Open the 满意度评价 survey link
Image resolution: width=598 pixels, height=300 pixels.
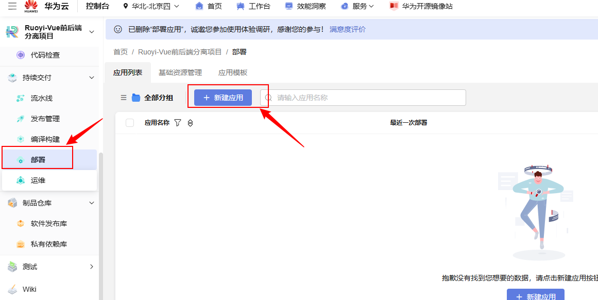coord(348,29)
